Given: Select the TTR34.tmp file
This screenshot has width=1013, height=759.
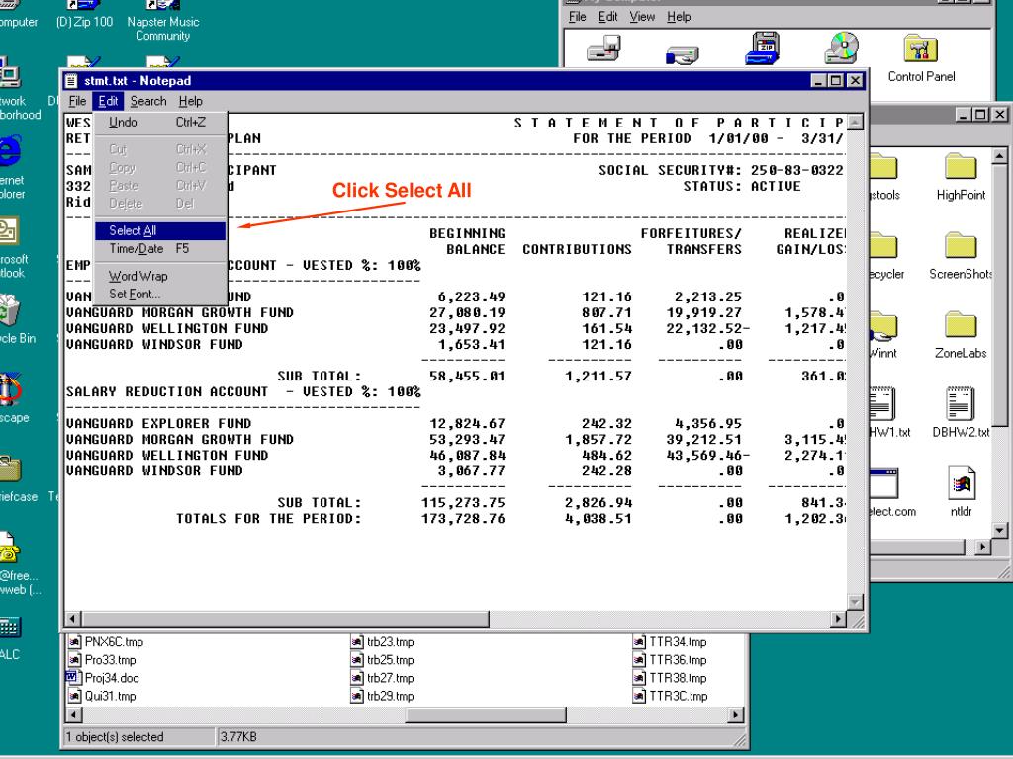Looking at the screenshot, I should click(x=639, y=642).
